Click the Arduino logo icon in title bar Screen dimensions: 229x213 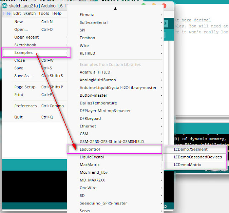[x=5, y=6]
